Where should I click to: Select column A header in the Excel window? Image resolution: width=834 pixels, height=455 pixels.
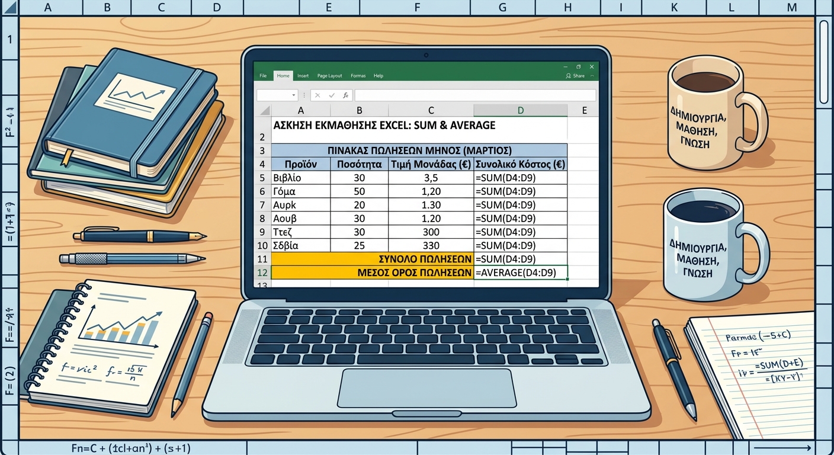[301, 110]
